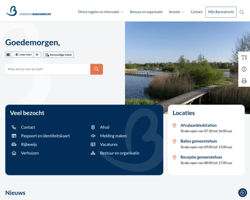
Task: Open the Receptie gemeentehuis location
Action: 201,157
